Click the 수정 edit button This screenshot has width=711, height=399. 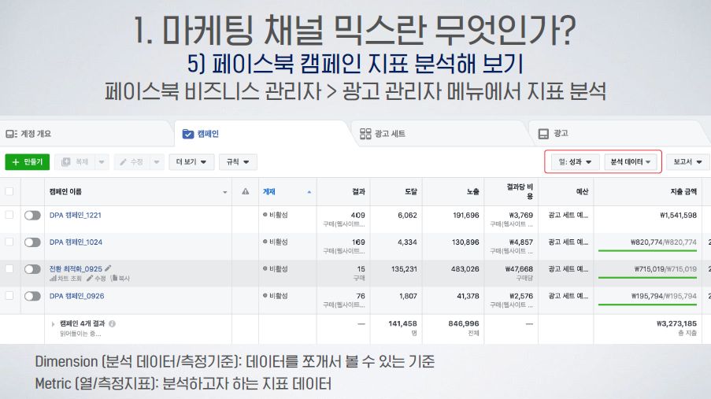[x=131, y=162]
